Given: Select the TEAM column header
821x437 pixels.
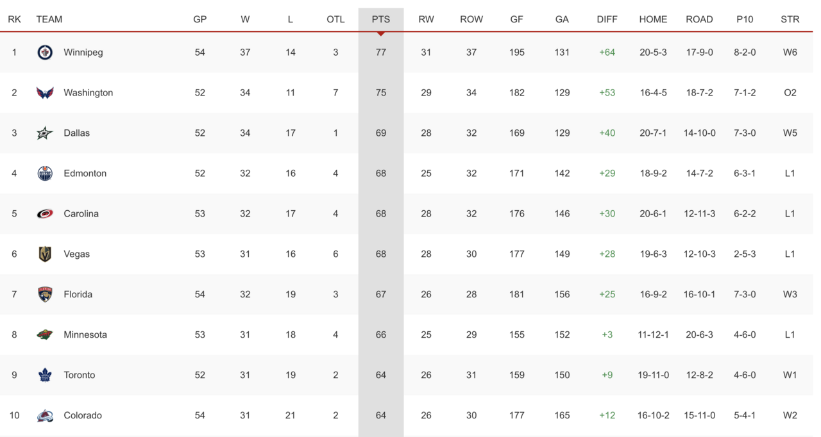Looking at the screenshot, I should click(49, 19).
